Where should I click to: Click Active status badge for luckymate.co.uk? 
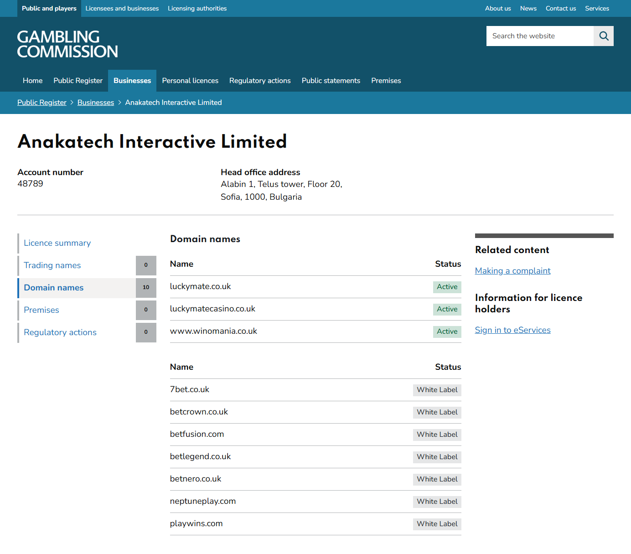(447, 287)
